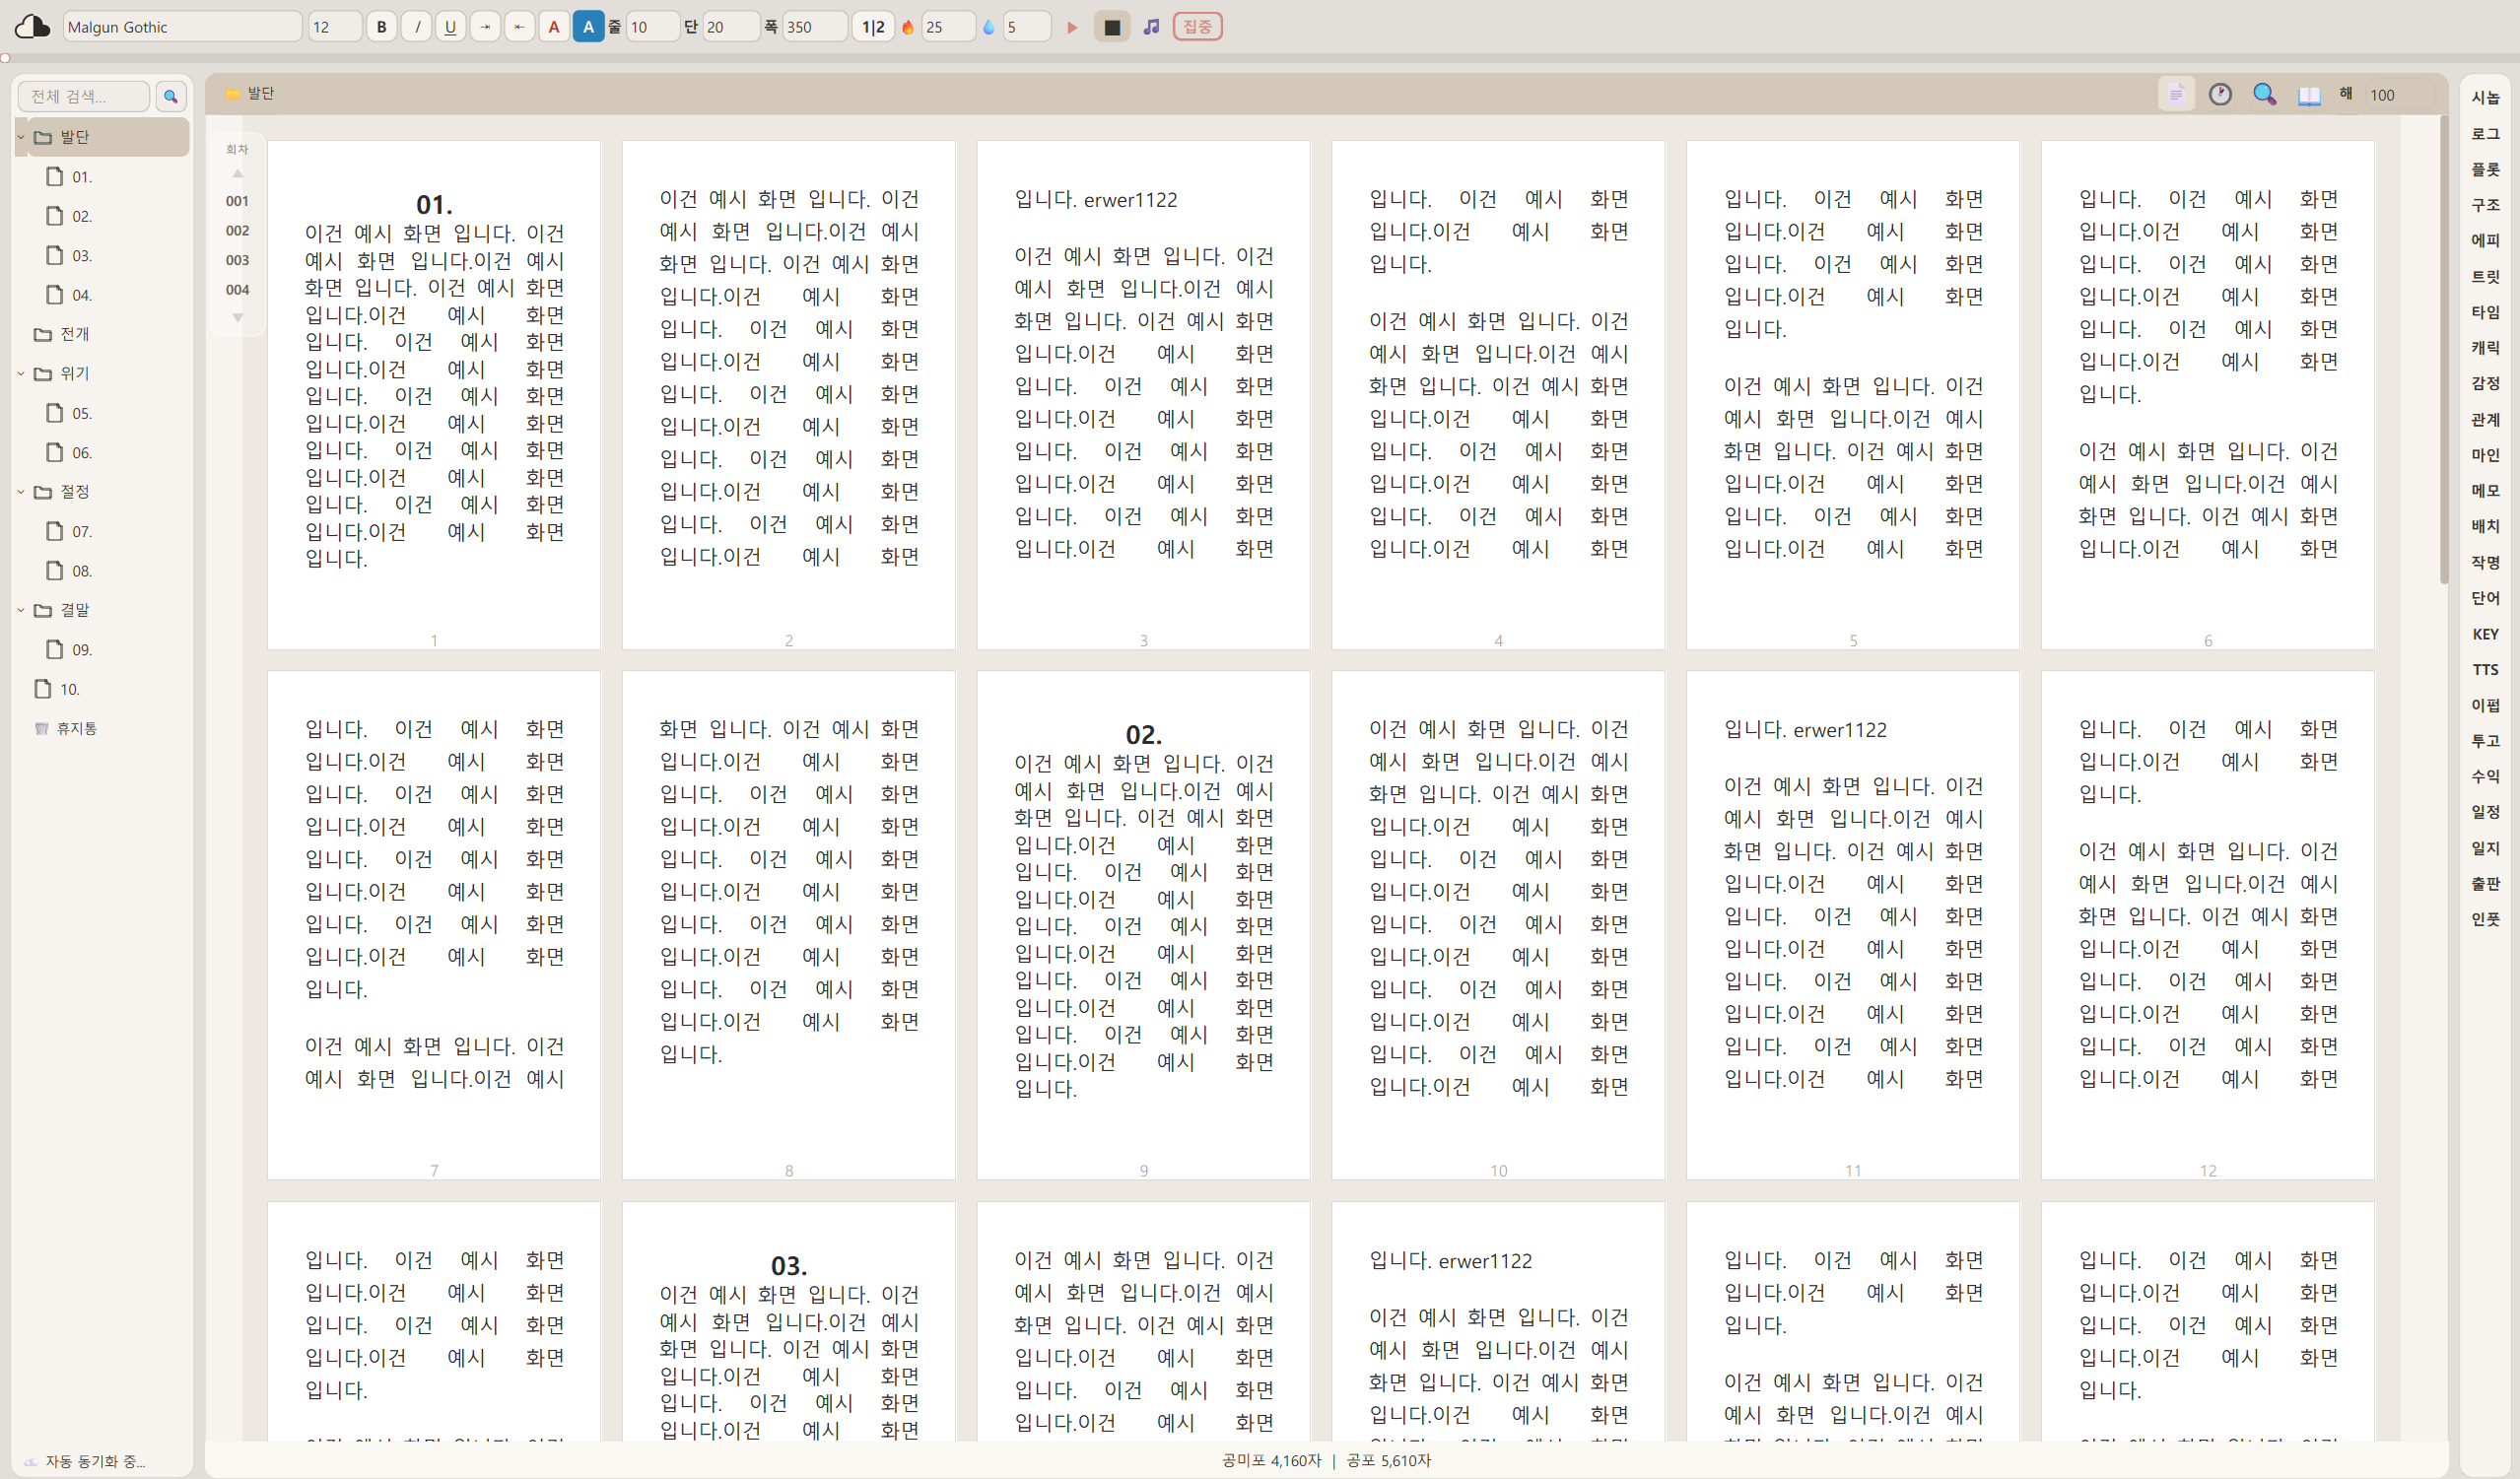Open the 시놉 side tab

point(2485,97)
